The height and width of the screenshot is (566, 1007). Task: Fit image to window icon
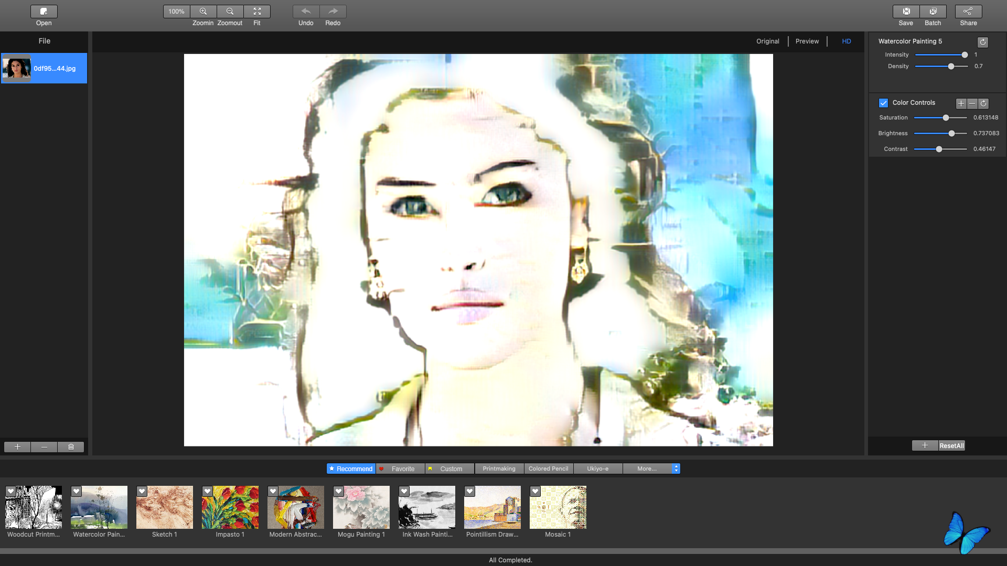pos(257,12)
